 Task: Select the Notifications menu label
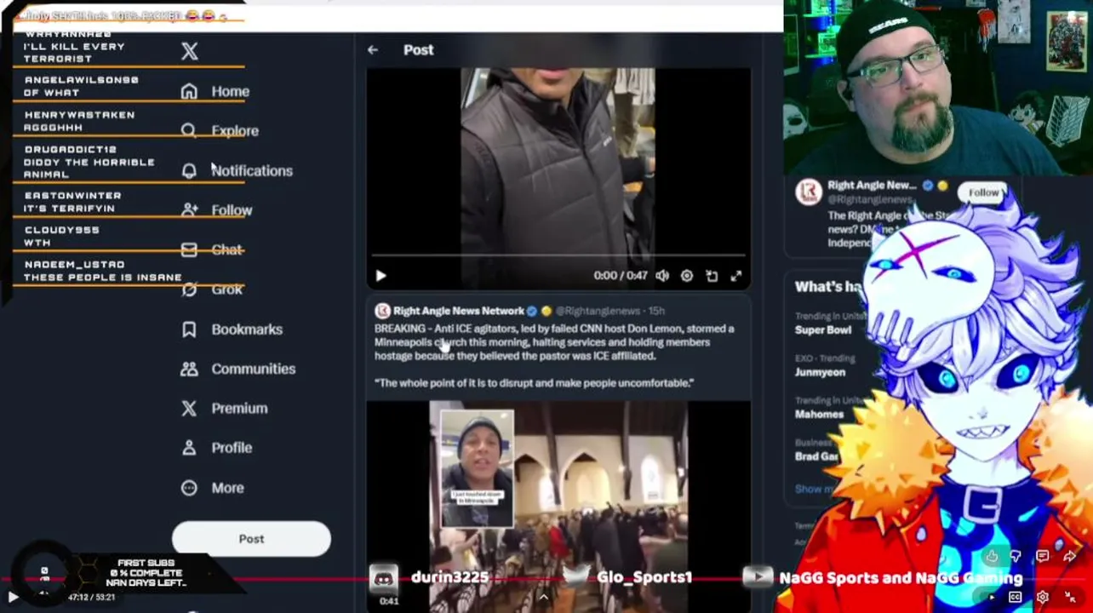(252, 170)
